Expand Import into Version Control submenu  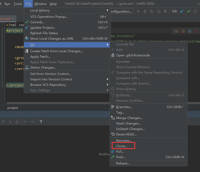(67, 79)
